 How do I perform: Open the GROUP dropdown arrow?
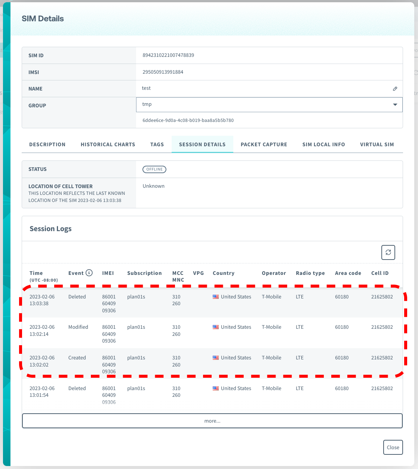[395, 105]
